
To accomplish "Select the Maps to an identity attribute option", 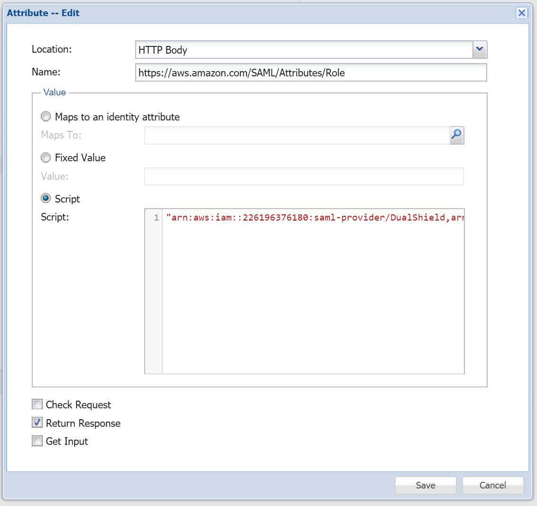I will click(x=46, y=117).
